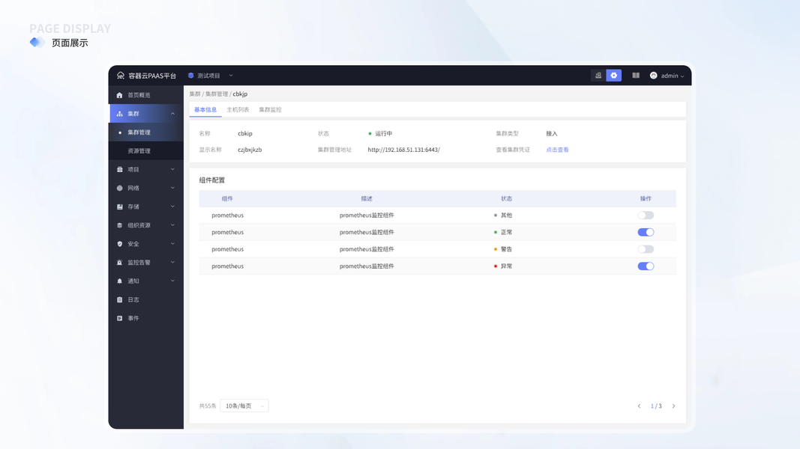800x449 pixels.
Task: Click the 点击查看 credential link
Action: [557, 150]
